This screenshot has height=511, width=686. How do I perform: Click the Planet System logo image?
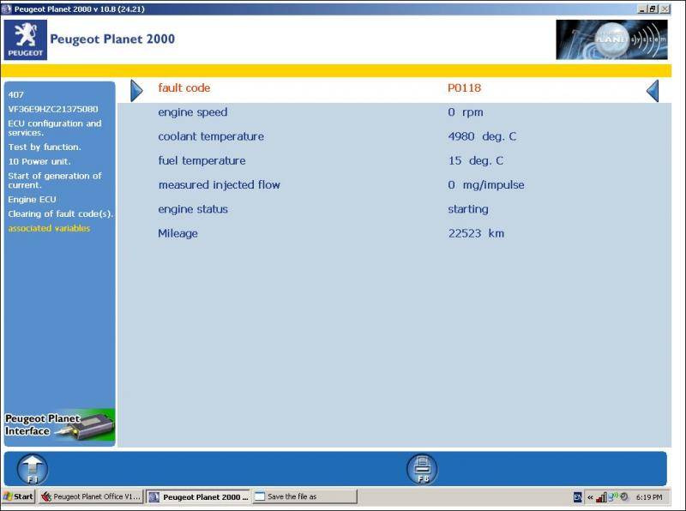(611, 39)
